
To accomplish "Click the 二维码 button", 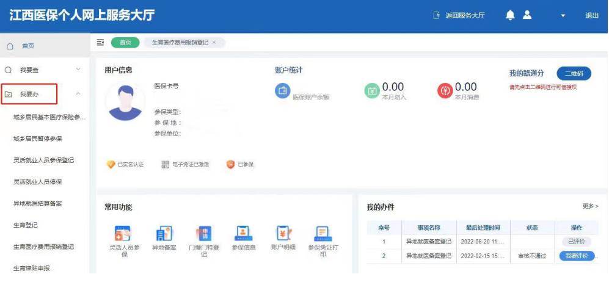I will (574, 73).
